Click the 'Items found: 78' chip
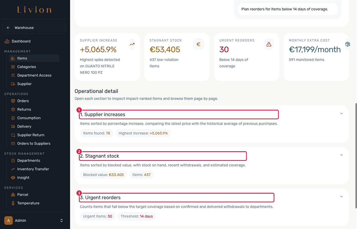Screen dimensions: 357x229 (x=96, y=133)
